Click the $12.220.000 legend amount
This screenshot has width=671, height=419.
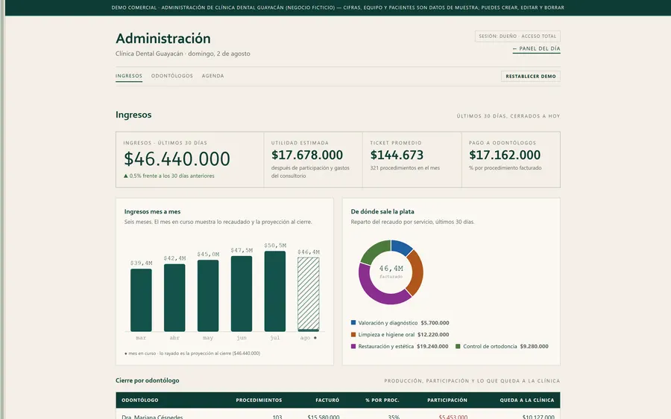click(x=433, y=334)
